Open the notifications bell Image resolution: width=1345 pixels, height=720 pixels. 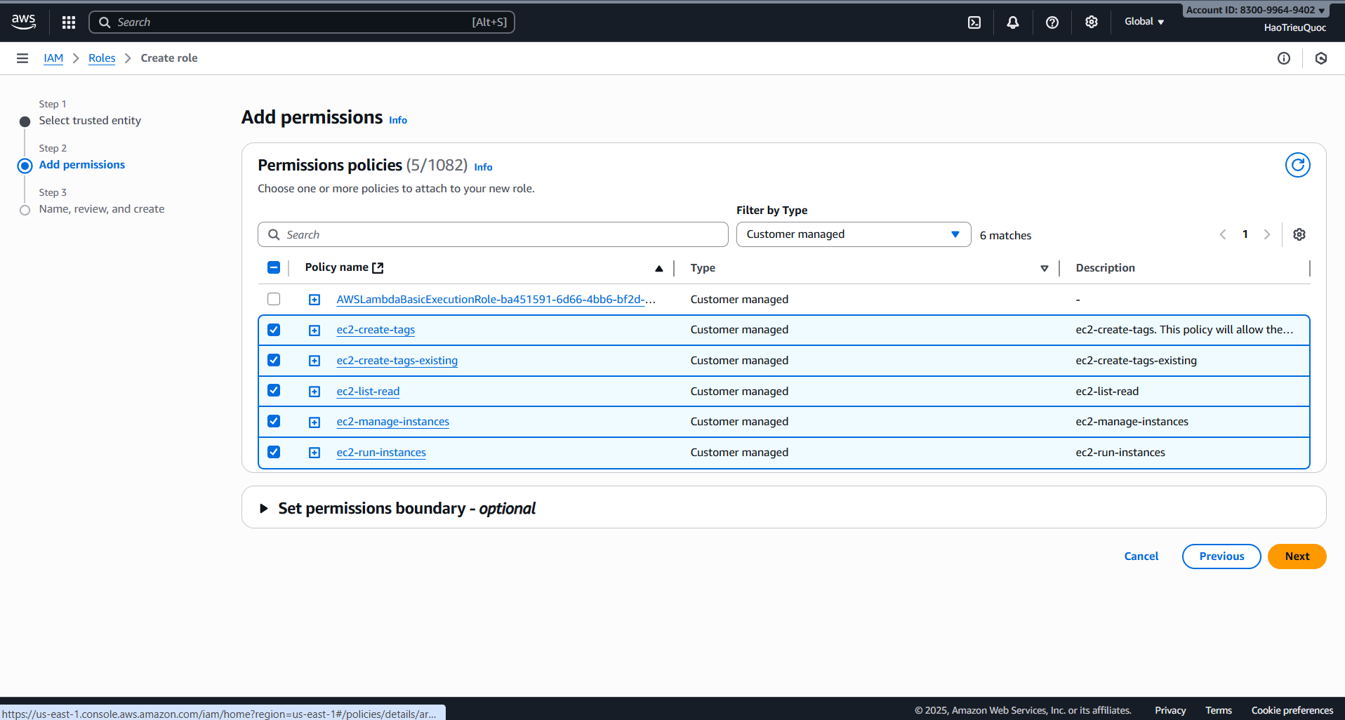(1012, 22)
